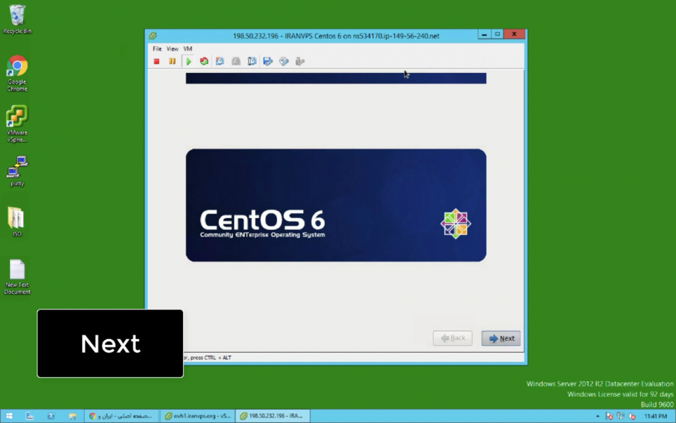
Task: Open the VM menu
Action: pos(188,49)
